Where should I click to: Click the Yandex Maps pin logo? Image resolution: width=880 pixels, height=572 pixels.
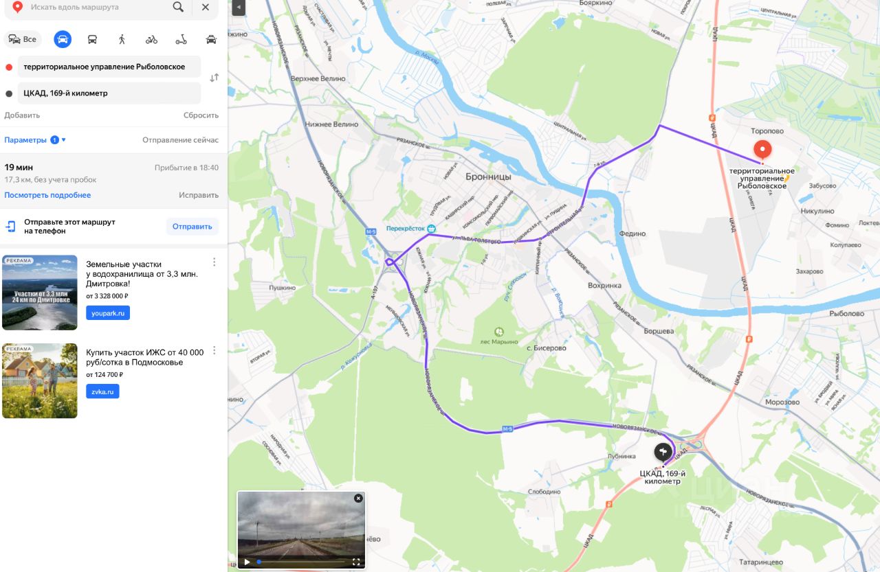click(x=16, y=7)
